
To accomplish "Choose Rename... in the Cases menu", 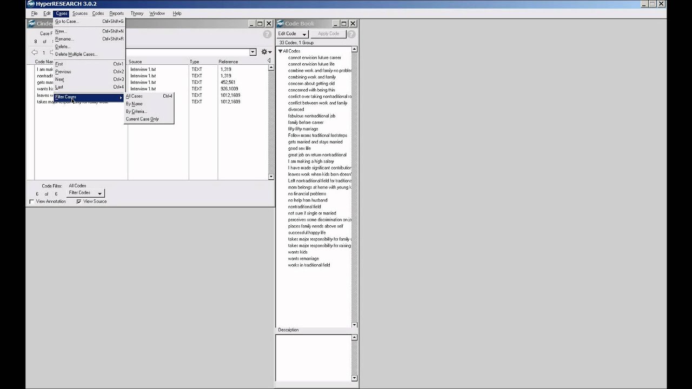I will click(89, 39).
